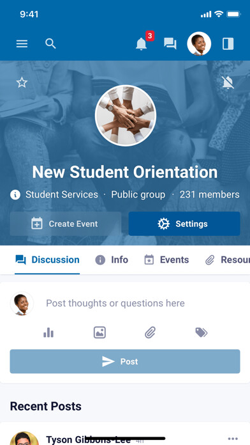Toggle the side panel layout icon
250x445 pixels.
(x=228, y=43)
